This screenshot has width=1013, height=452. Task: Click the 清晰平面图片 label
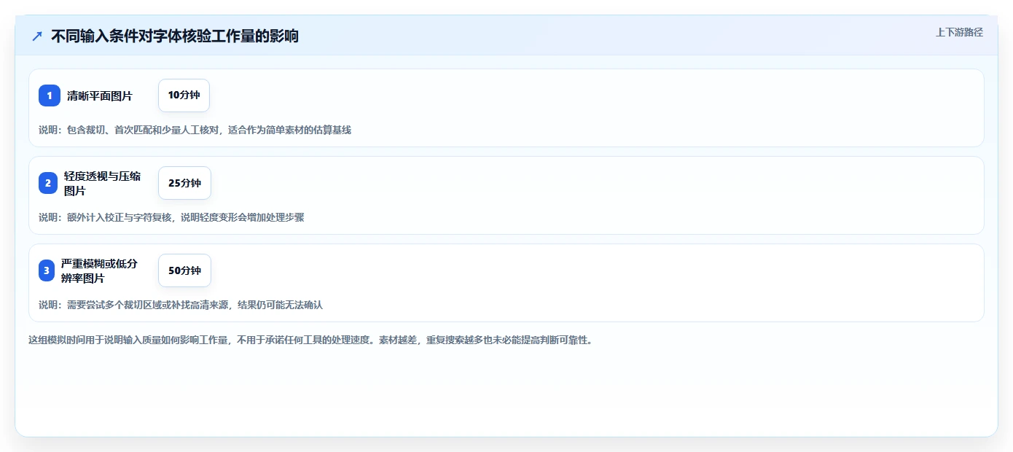[100, 96]
